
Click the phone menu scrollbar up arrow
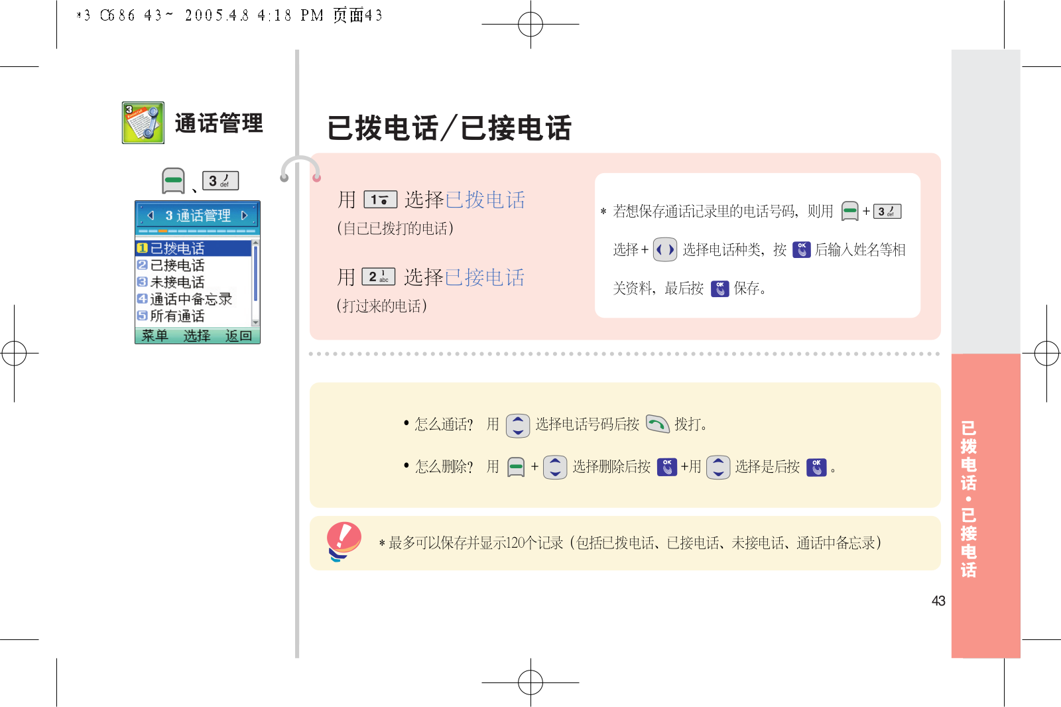(256, 243)
